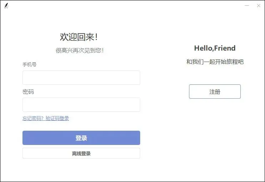Focus the 手机号 phone number input field
Image resolution: width=265 pixels, height=182 pixels.
click(x=81, y=78)
